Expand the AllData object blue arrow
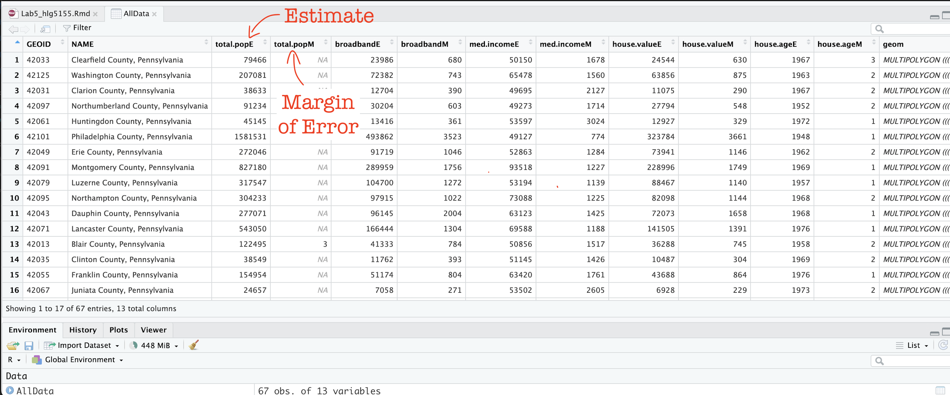 (10, 390)
